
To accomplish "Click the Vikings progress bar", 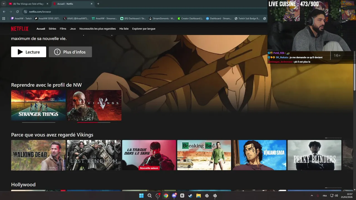I will tap(94, 122).
